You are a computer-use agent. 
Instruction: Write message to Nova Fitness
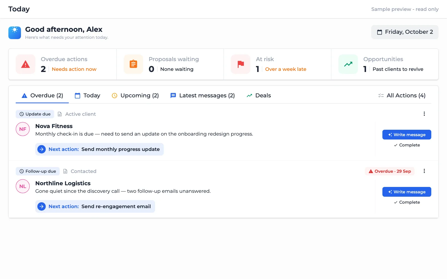pyautogui.click(x=407, y=135)
